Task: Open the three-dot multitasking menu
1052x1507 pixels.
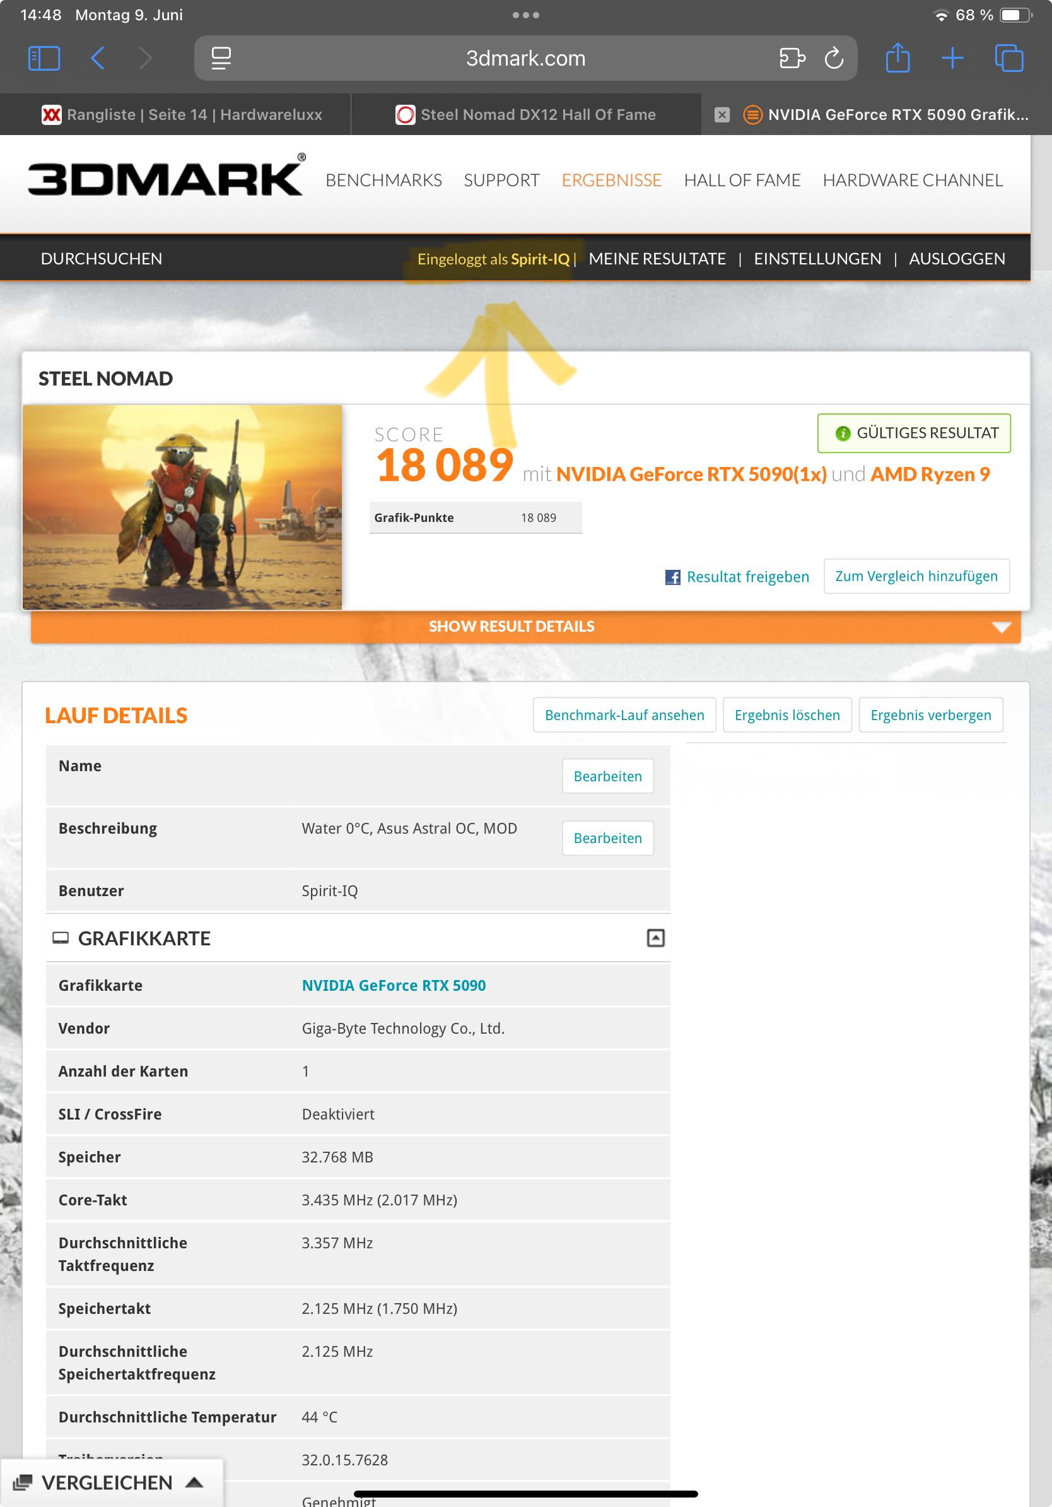Action: 525,15
